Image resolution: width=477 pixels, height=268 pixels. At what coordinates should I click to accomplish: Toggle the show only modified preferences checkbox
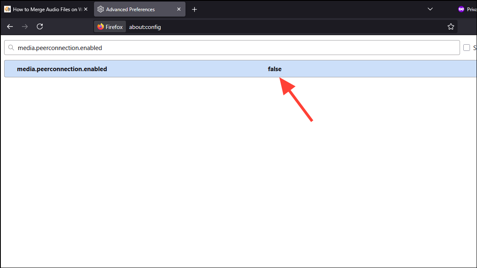(x=467, y=48)
